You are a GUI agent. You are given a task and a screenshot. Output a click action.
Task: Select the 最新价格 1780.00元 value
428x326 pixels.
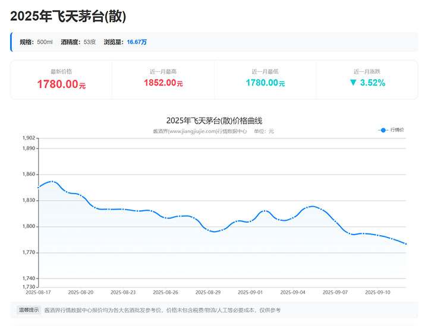(x=61, y=84)
